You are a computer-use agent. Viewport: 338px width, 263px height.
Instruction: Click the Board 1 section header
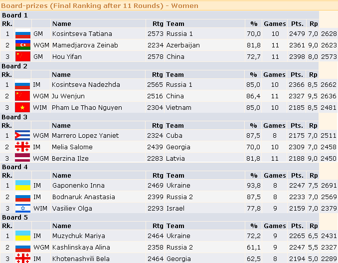[15, 15]
